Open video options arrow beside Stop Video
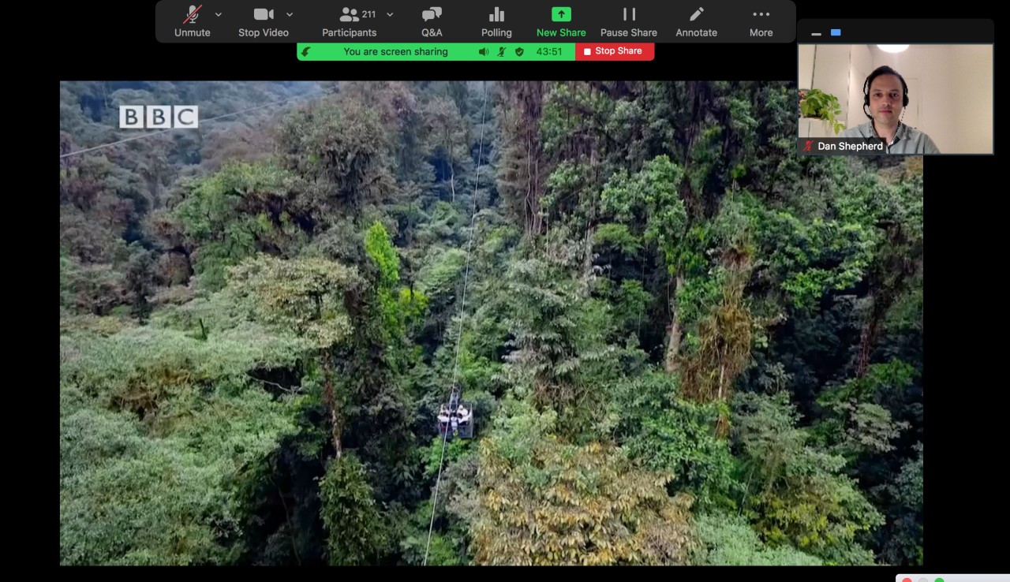 point(290,14)
